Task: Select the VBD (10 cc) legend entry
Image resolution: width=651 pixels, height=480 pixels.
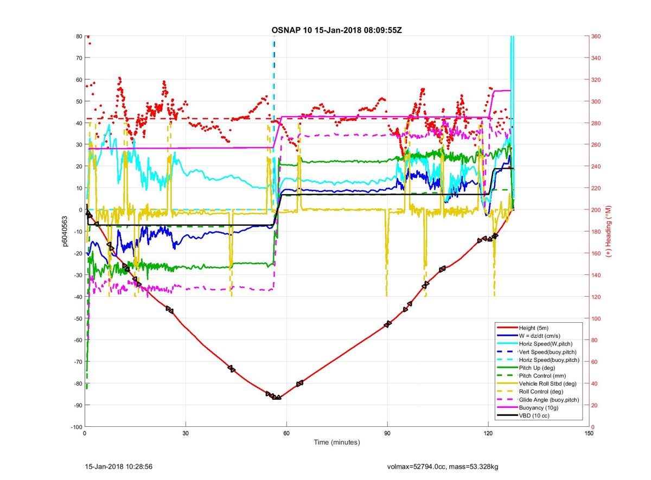Action: click(538, 415)
